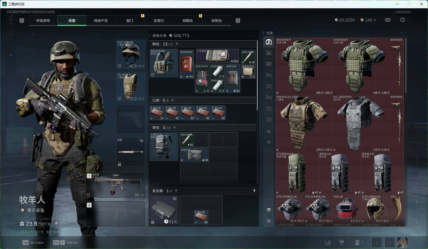Image resolution: width=428 pixels, height=249 pixels.
Task: Select the injector with +60 in backpack
Action: [x=187, y=139]
